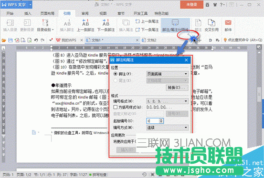Close the 我的WPS tab
264x178 pixels.
(82, 40)
